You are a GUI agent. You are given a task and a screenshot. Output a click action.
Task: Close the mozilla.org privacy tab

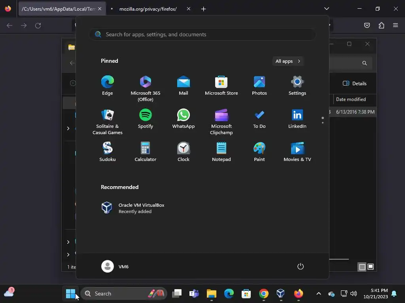(x=189, y=9)
